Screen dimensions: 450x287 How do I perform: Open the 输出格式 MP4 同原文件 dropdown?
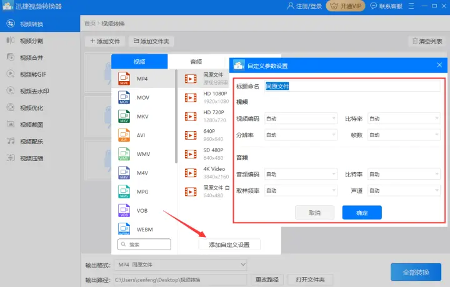pyautogui.click(x=181, y=265)
